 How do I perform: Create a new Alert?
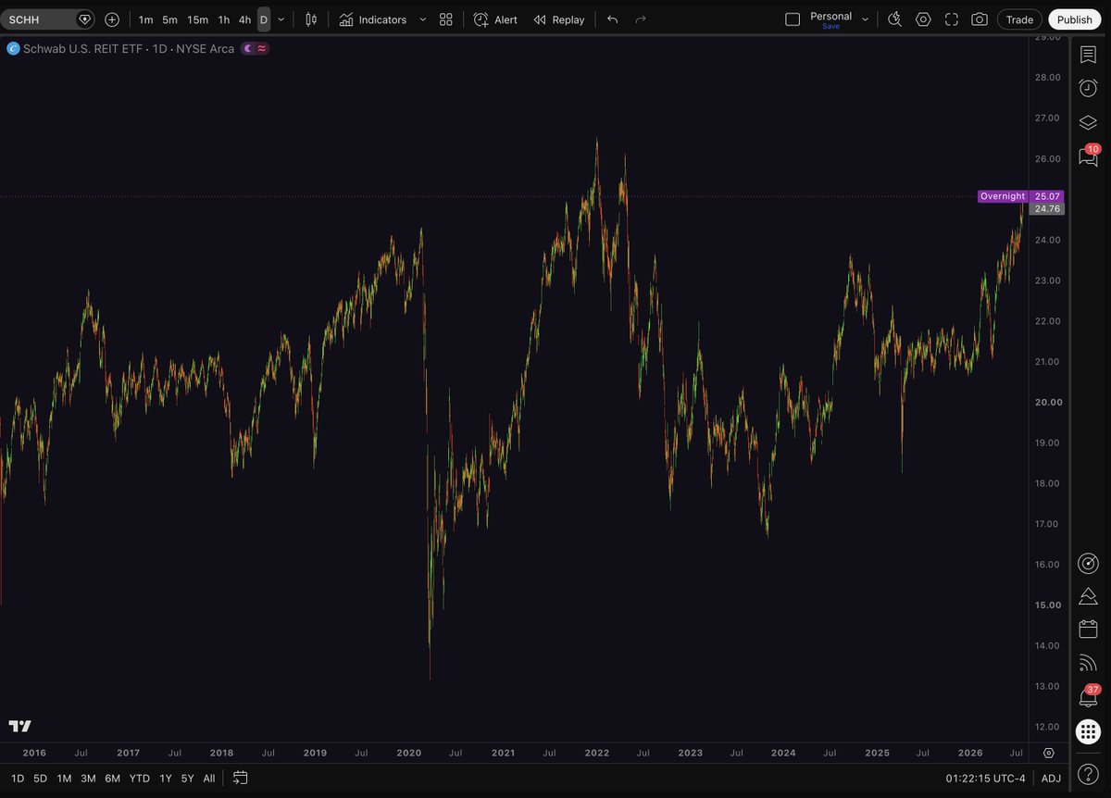click(495, 19)
